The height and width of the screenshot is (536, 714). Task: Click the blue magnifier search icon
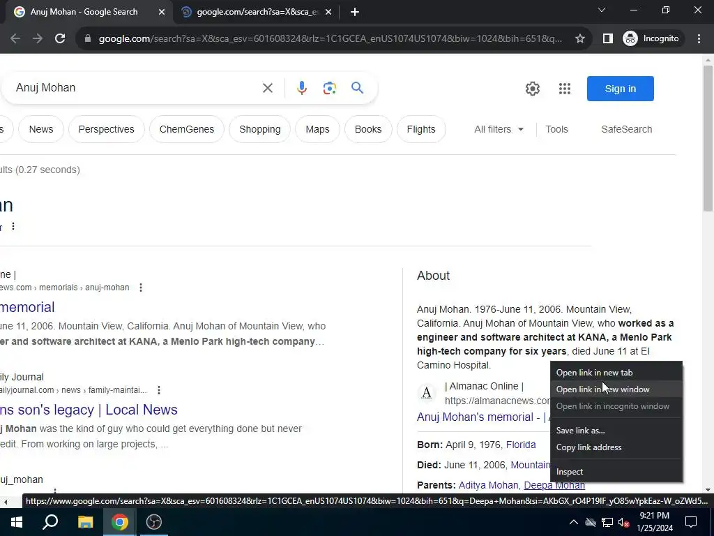click(x=358, y=87)
